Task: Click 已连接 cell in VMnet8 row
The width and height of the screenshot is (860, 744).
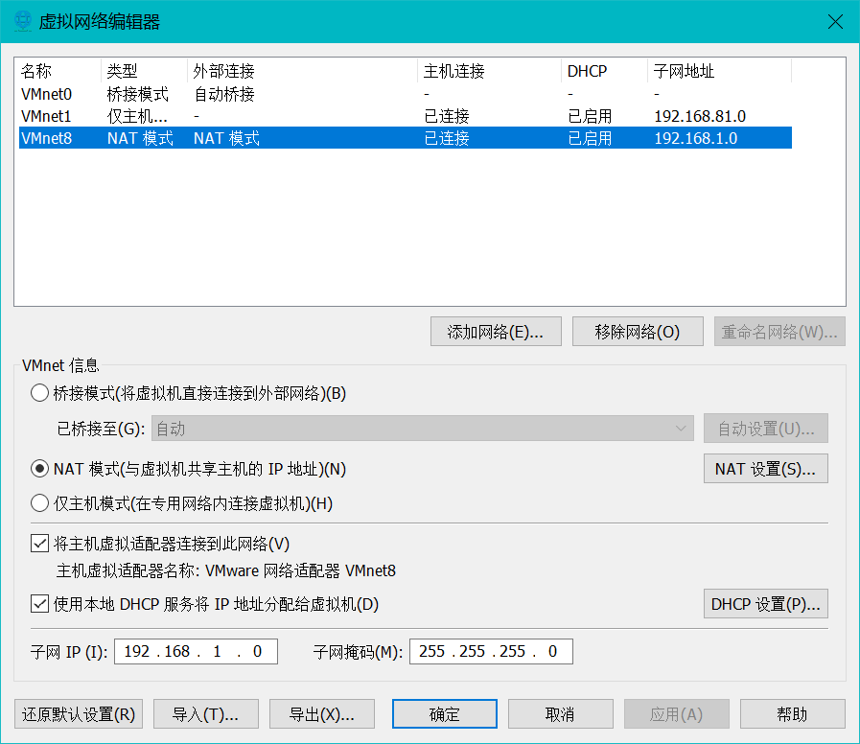Action: [447, 138]
